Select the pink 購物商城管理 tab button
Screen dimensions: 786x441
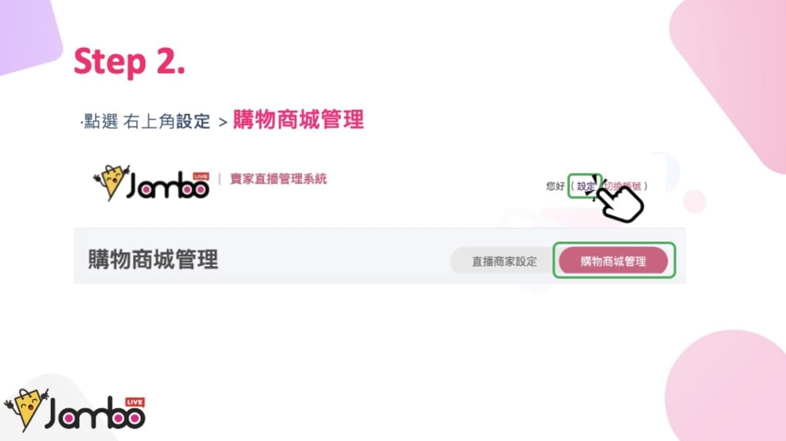(613, 261)
